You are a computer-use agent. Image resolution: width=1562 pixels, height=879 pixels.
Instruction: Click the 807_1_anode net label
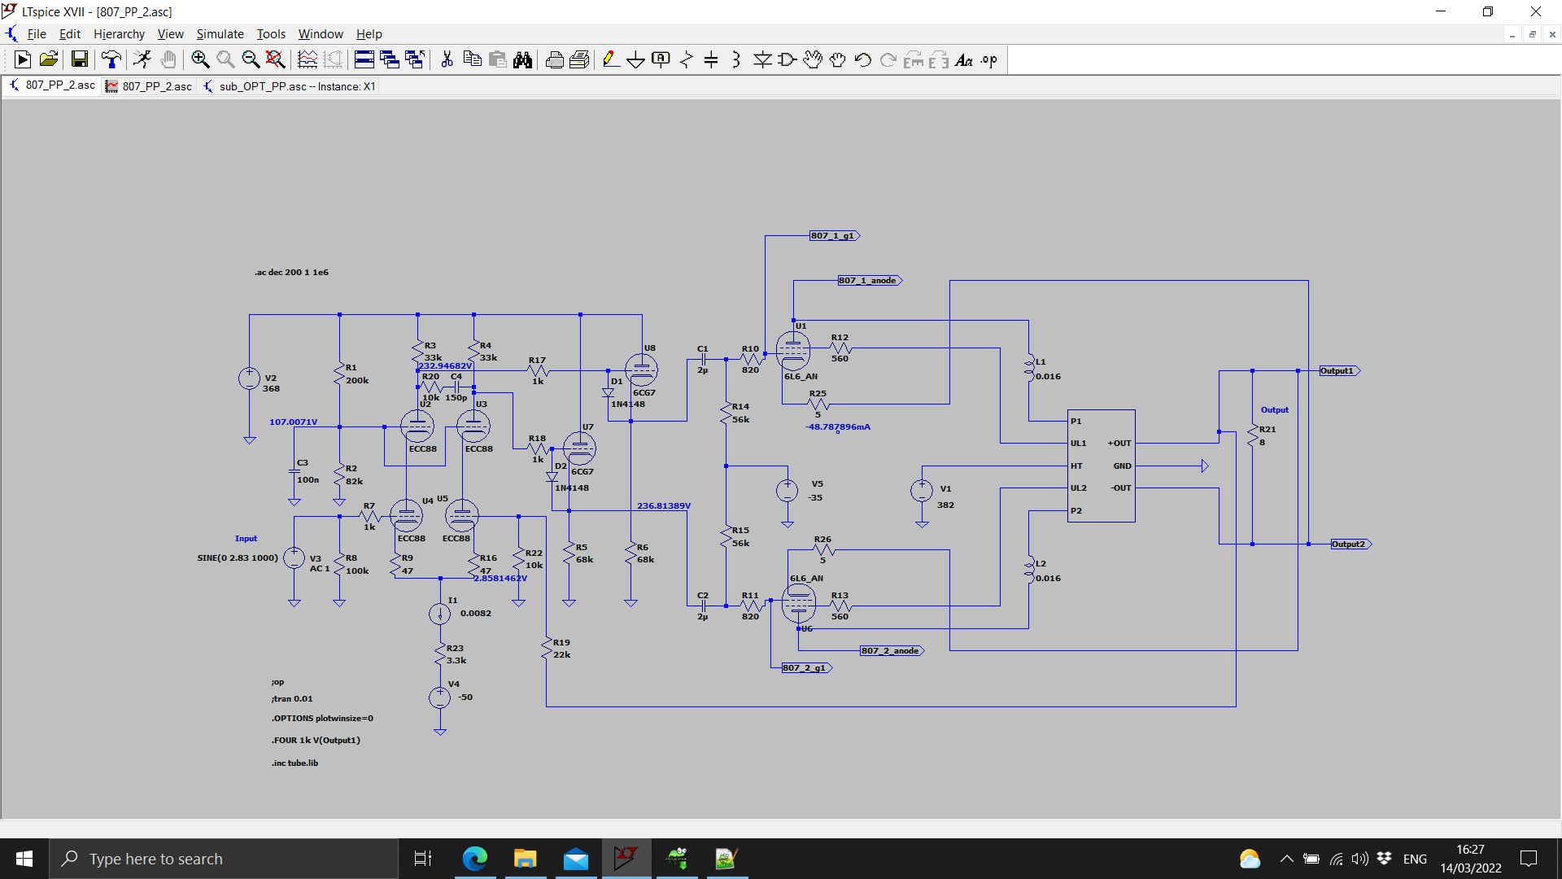(870, 281)
